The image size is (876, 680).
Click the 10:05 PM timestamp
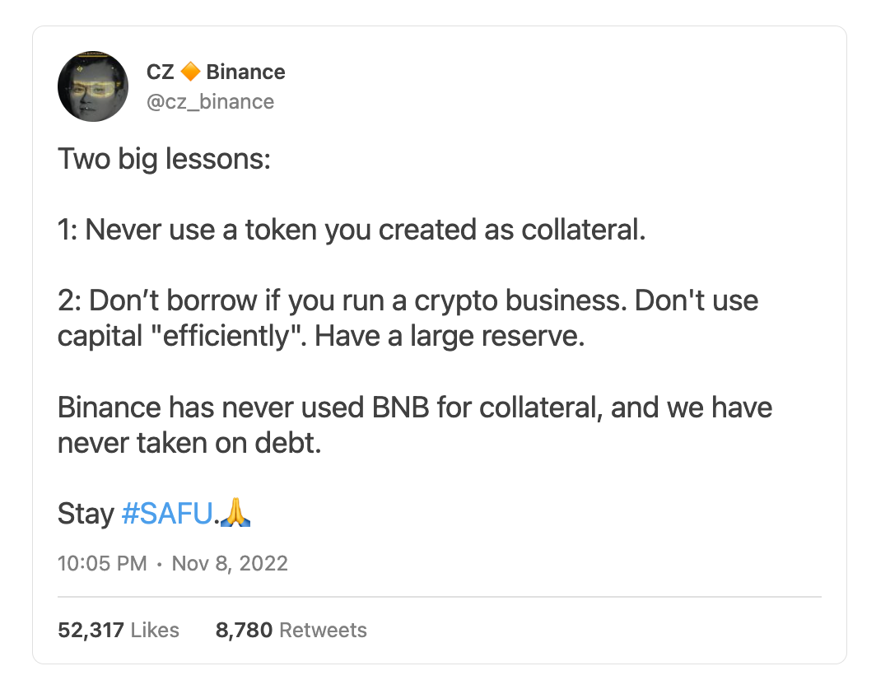pyautogui.click(x=102, y=564)
